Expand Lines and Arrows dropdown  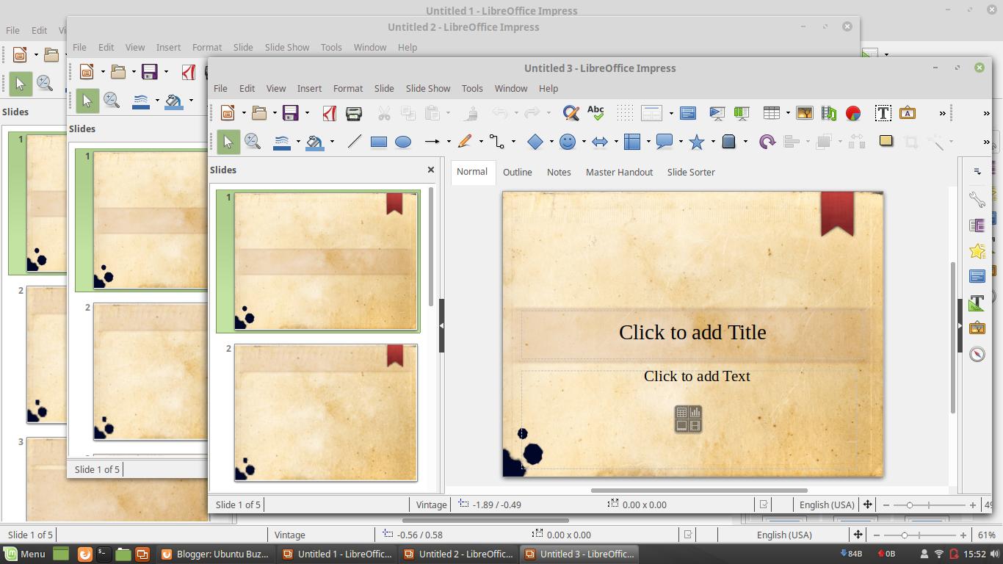(x=449, y=142)
